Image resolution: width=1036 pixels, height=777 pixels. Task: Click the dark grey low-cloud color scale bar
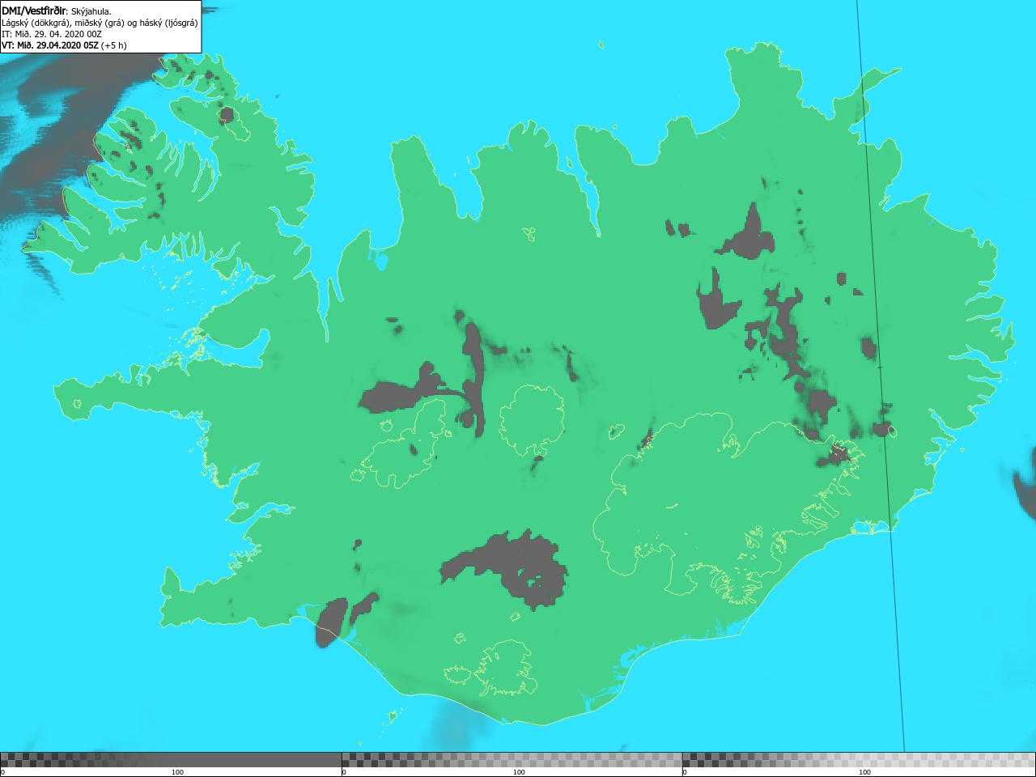coord(171,760)
